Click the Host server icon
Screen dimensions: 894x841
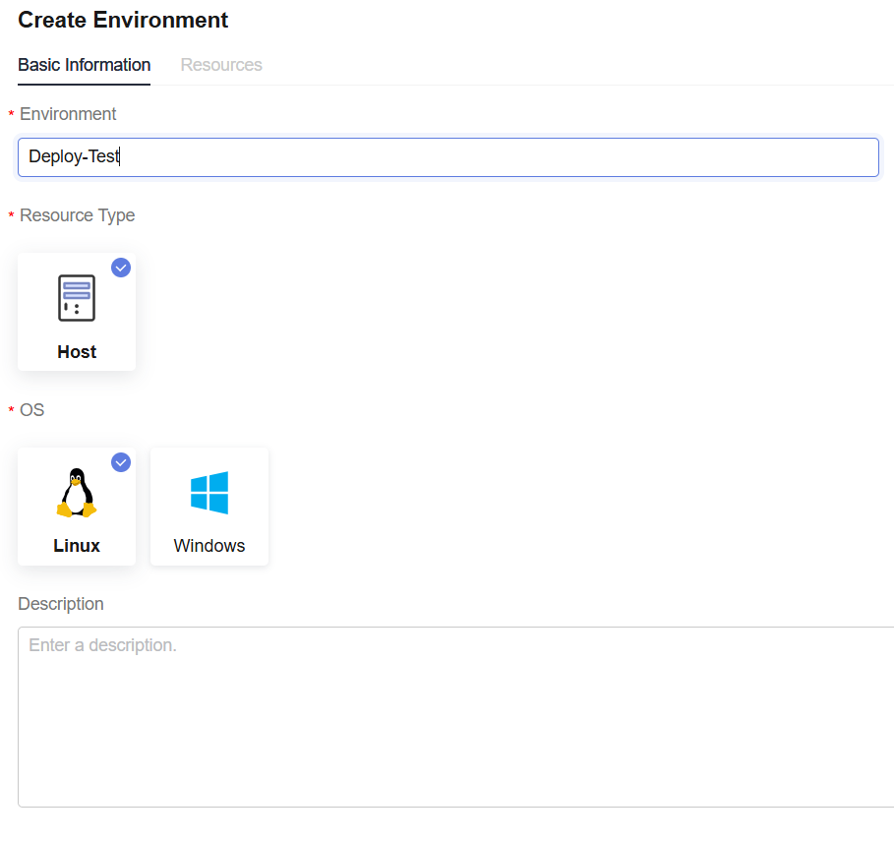click(x=77, y=298)
